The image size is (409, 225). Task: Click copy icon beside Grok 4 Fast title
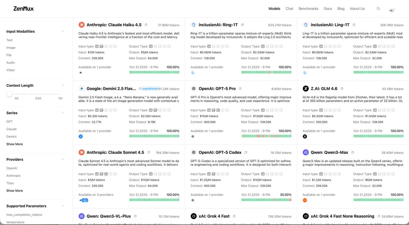coord(234,216)
